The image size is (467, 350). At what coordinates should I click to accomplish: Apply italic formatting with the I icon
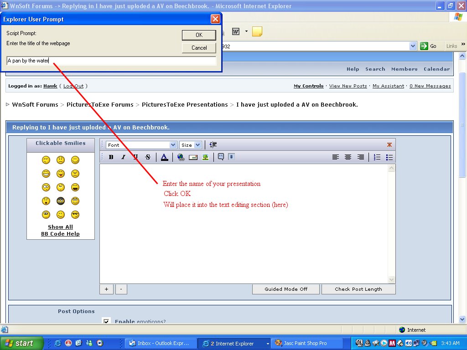(123, 157)
